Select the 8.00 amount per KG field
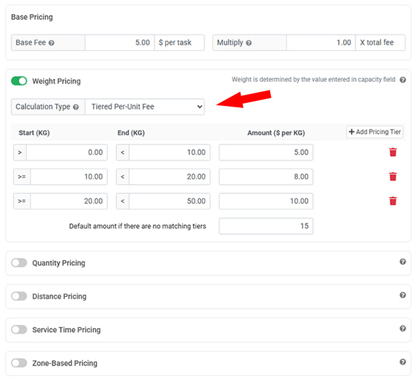Screen dimensions: 415x378 tap(266, 177)
